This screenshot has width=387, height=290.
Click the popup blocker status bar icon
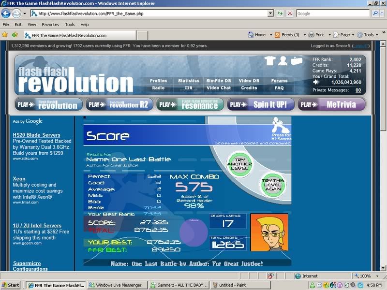tap(270, 276)
